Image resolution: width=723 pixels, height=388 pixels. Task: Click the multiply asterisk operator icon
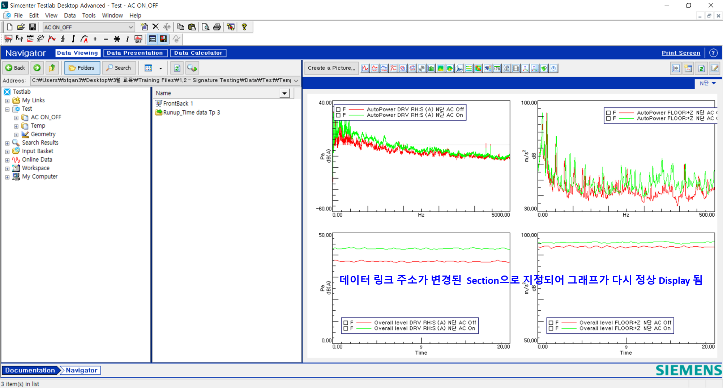click(x=117, y=39)
